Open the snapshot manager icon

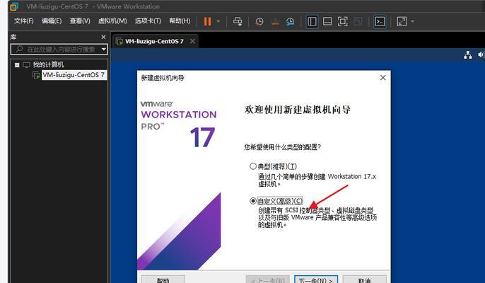(290, 21)
